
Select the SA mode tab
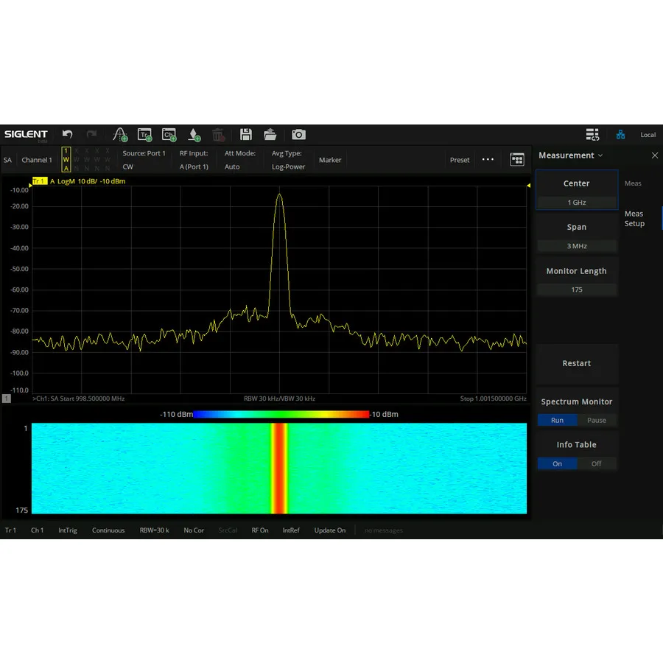click(7, 160)
